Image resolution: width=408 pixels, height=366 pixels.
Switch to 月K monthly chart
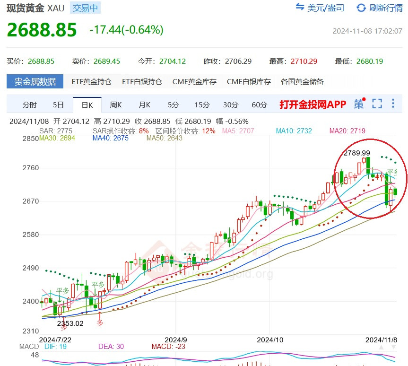144,105
